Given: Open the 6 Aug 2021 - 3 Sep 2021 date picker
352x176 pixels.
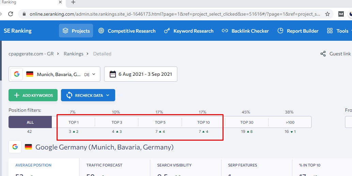Looking at the screenshot, I should coord(141,74).
